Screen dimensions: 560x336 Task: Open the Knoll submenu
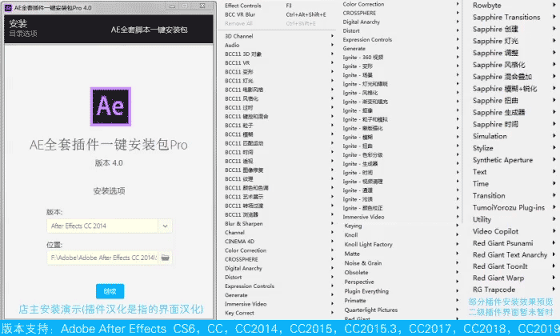[x=350, y=235]
